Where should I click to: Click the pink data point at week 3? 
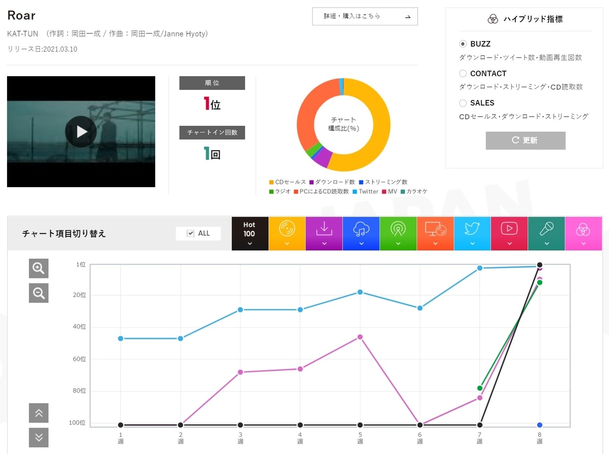240,372
